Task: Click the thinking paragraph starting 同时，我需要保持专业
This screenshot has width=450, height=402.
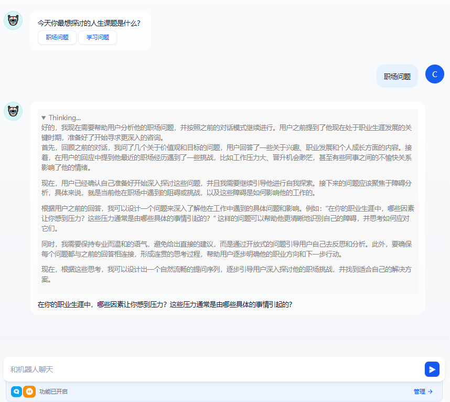Action: pos(227,249)
